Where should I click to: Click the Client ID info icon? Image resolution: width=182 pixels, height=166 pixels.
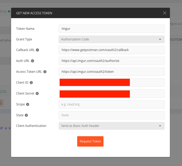(x=31, y=83)
